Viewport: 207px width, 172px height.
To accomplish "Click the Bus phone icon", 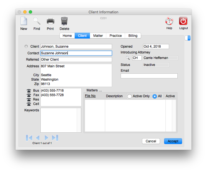I will [29, 91].
